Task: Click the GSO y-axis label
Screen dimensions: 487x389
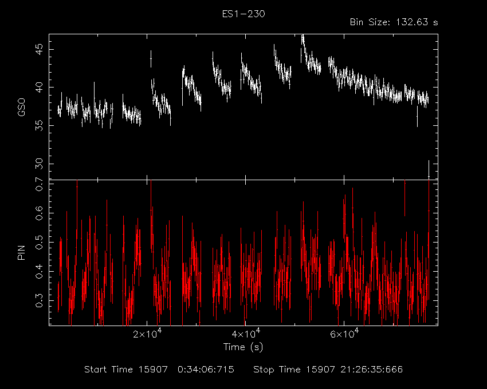Action: pyautogui.click(x=21, y=108)
